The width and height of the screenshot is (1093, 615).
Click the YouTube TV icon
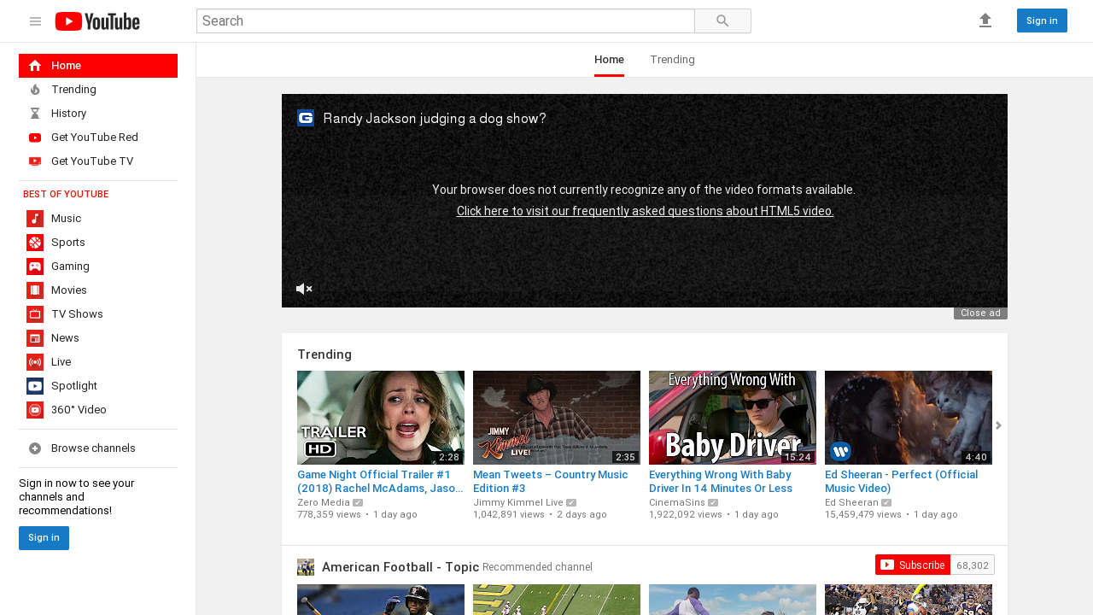[x=35, y=161]
